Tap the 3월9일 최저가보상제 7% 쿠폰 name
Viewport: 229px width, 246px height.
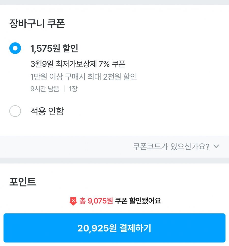pos(78,64)
